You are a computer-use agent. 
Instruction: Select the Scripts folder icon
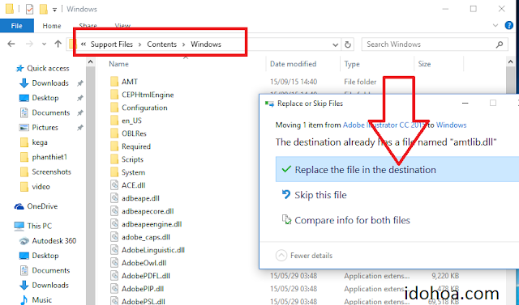114,159
